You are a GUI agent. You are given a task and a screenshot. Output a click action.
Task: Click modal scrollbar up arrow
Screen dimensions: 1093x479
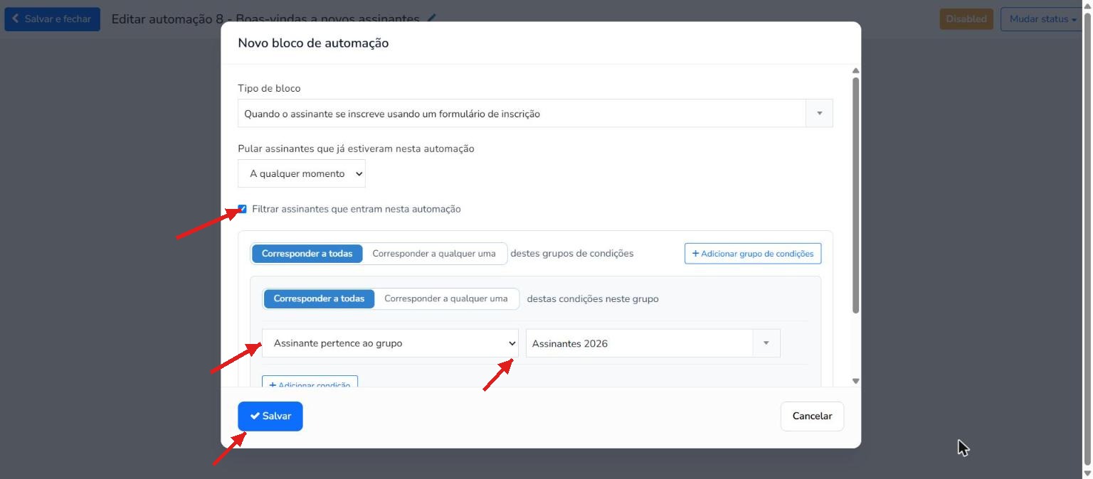click(x=856, y=70)
